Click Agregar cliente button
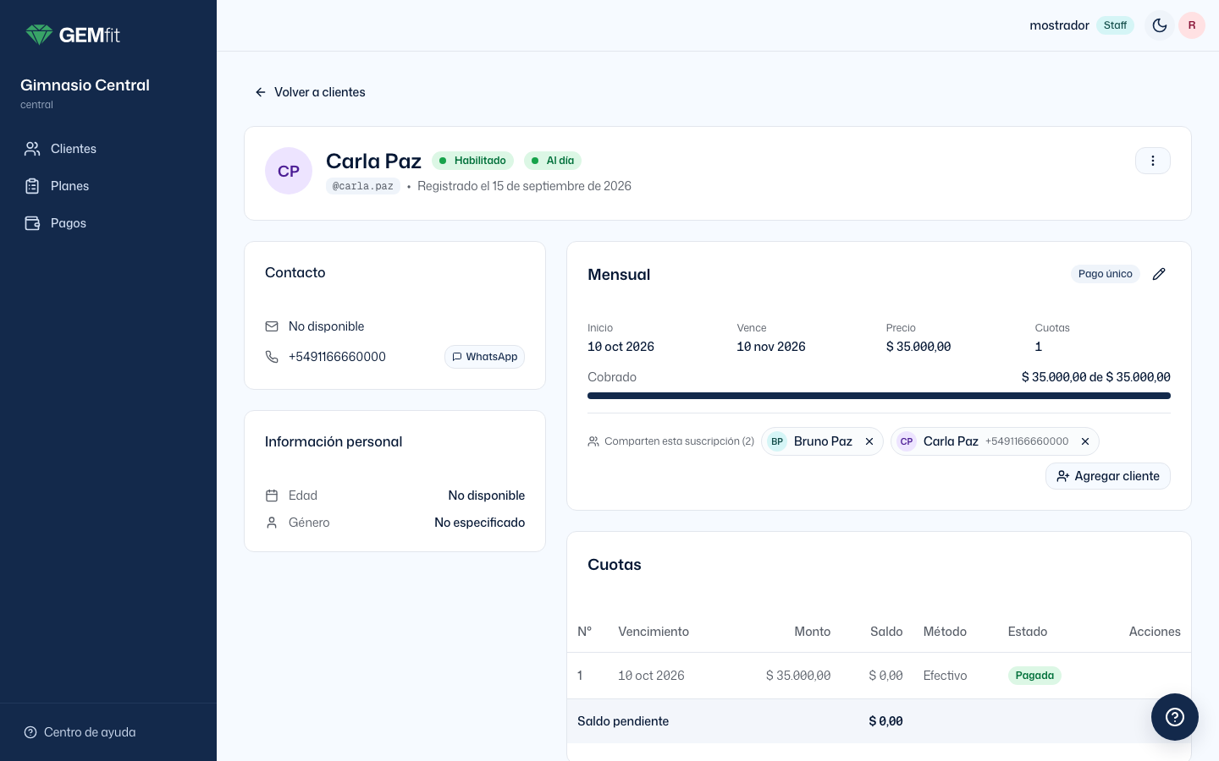The width and height of the screenshot is (1219, 761). (1108, 476)
